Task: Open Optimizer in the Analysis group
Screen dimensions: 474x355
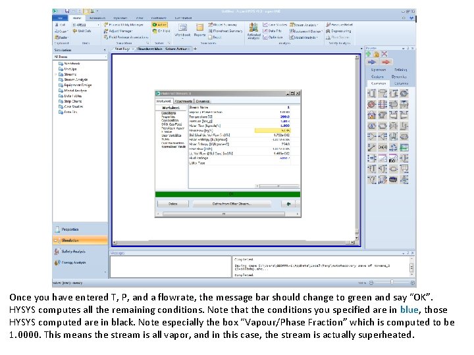Action: 273,37
